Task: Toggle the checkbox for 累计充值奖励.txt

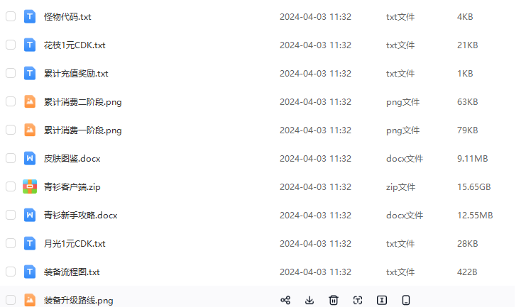Action: click(11, 73)
